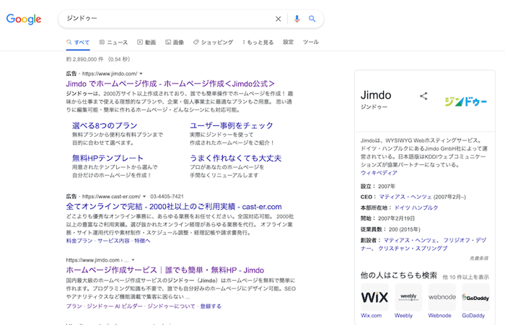Screen dimensions: 505x325
Task: Open the ツール options
Action: 311,42
